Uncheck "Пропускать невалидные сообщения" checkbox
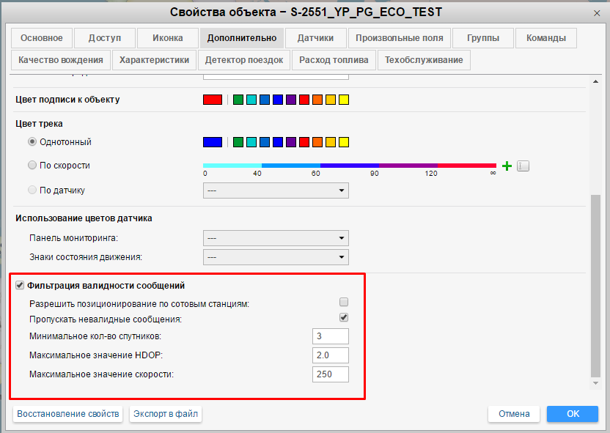The height and width of the screenshot is (433, 610). point(344,318)
